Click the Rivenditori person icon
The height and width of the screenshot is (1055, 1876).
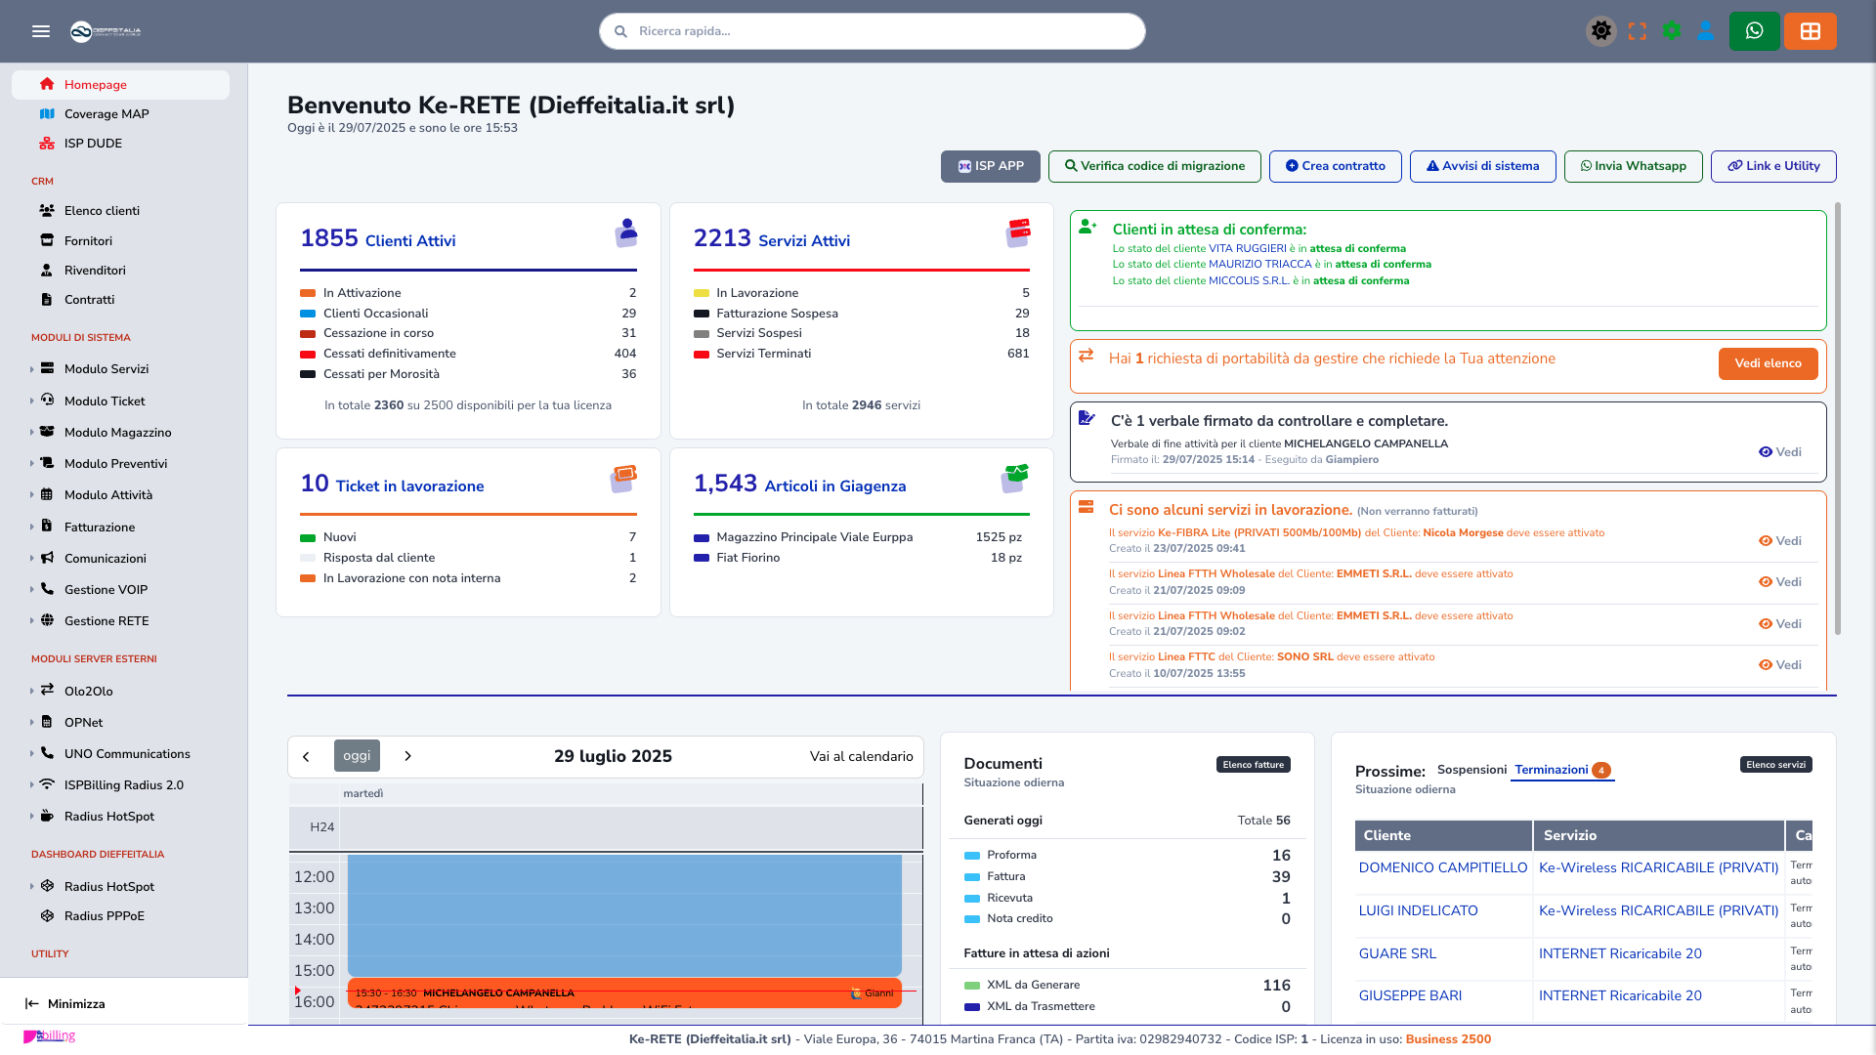tap(47, 270)
